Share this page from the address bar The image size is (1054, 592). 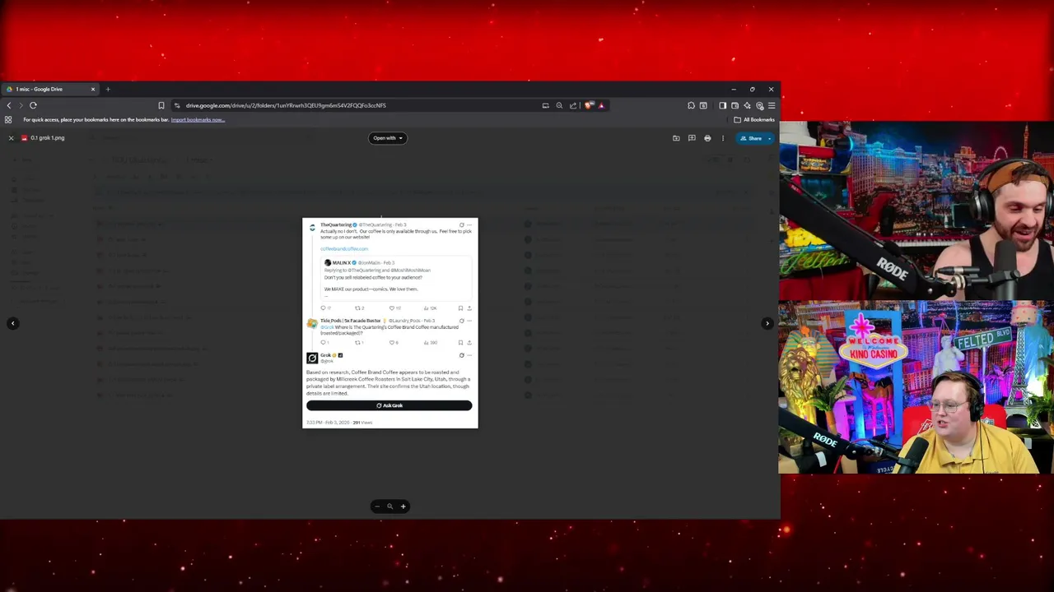tap(573, 105)
